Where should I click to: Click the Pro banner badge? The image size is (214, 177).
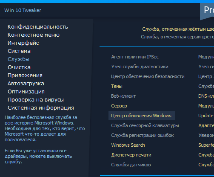[207, 12]
